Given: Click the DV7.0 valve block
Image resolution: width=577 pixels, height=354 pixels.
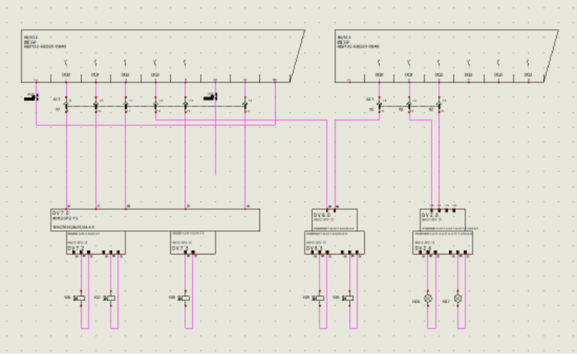Looking at the screenshot, I should (x=155, y=220).
